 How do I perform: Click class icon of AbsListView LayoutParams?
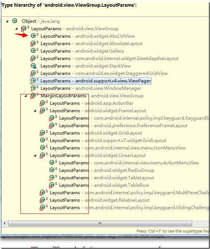point(33,36)
